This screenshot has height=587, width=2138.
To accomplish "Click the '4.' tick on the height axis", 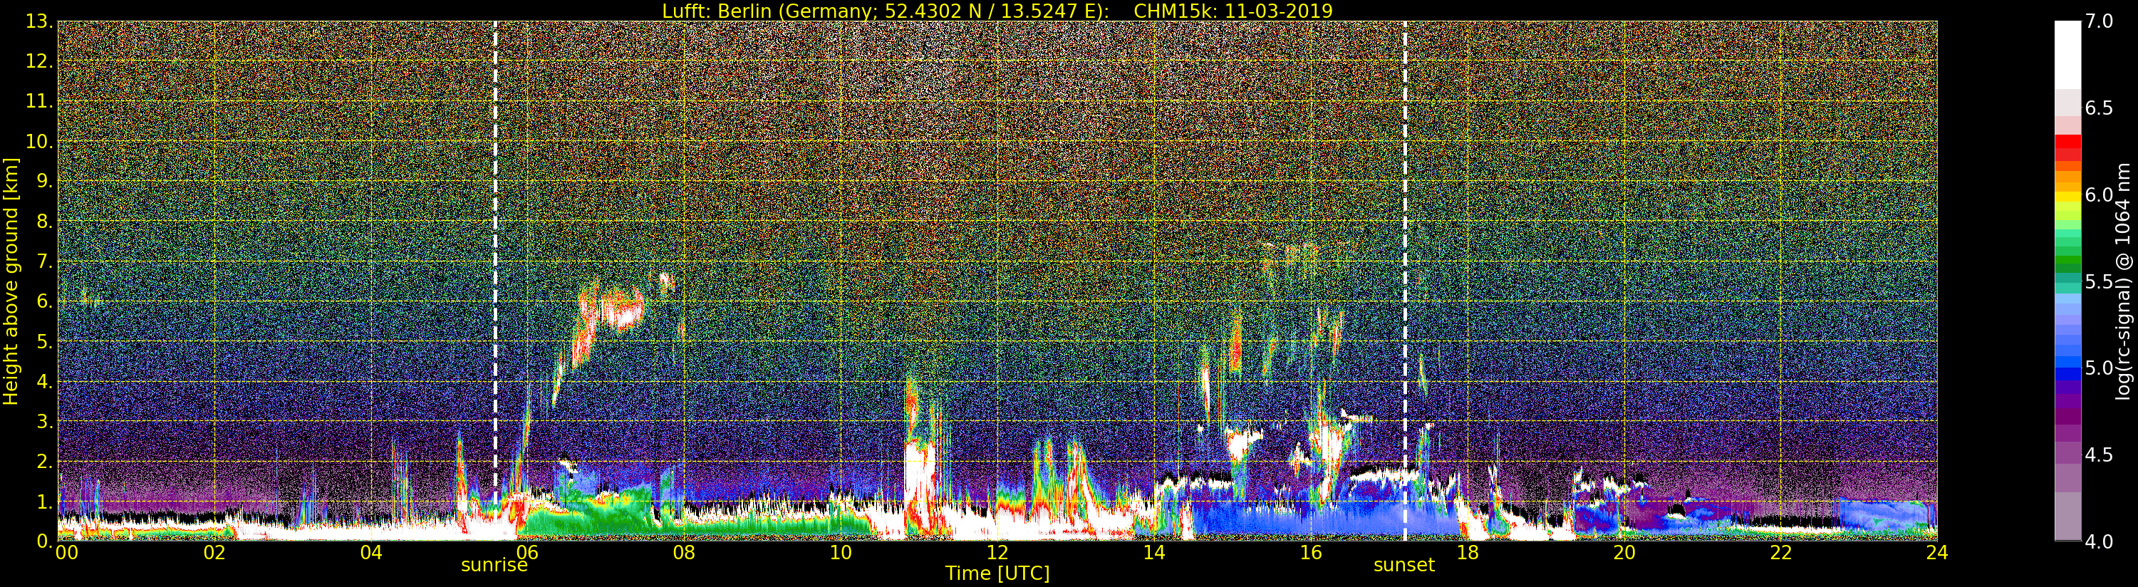I will pyautogui.click(x=44, y=381).
